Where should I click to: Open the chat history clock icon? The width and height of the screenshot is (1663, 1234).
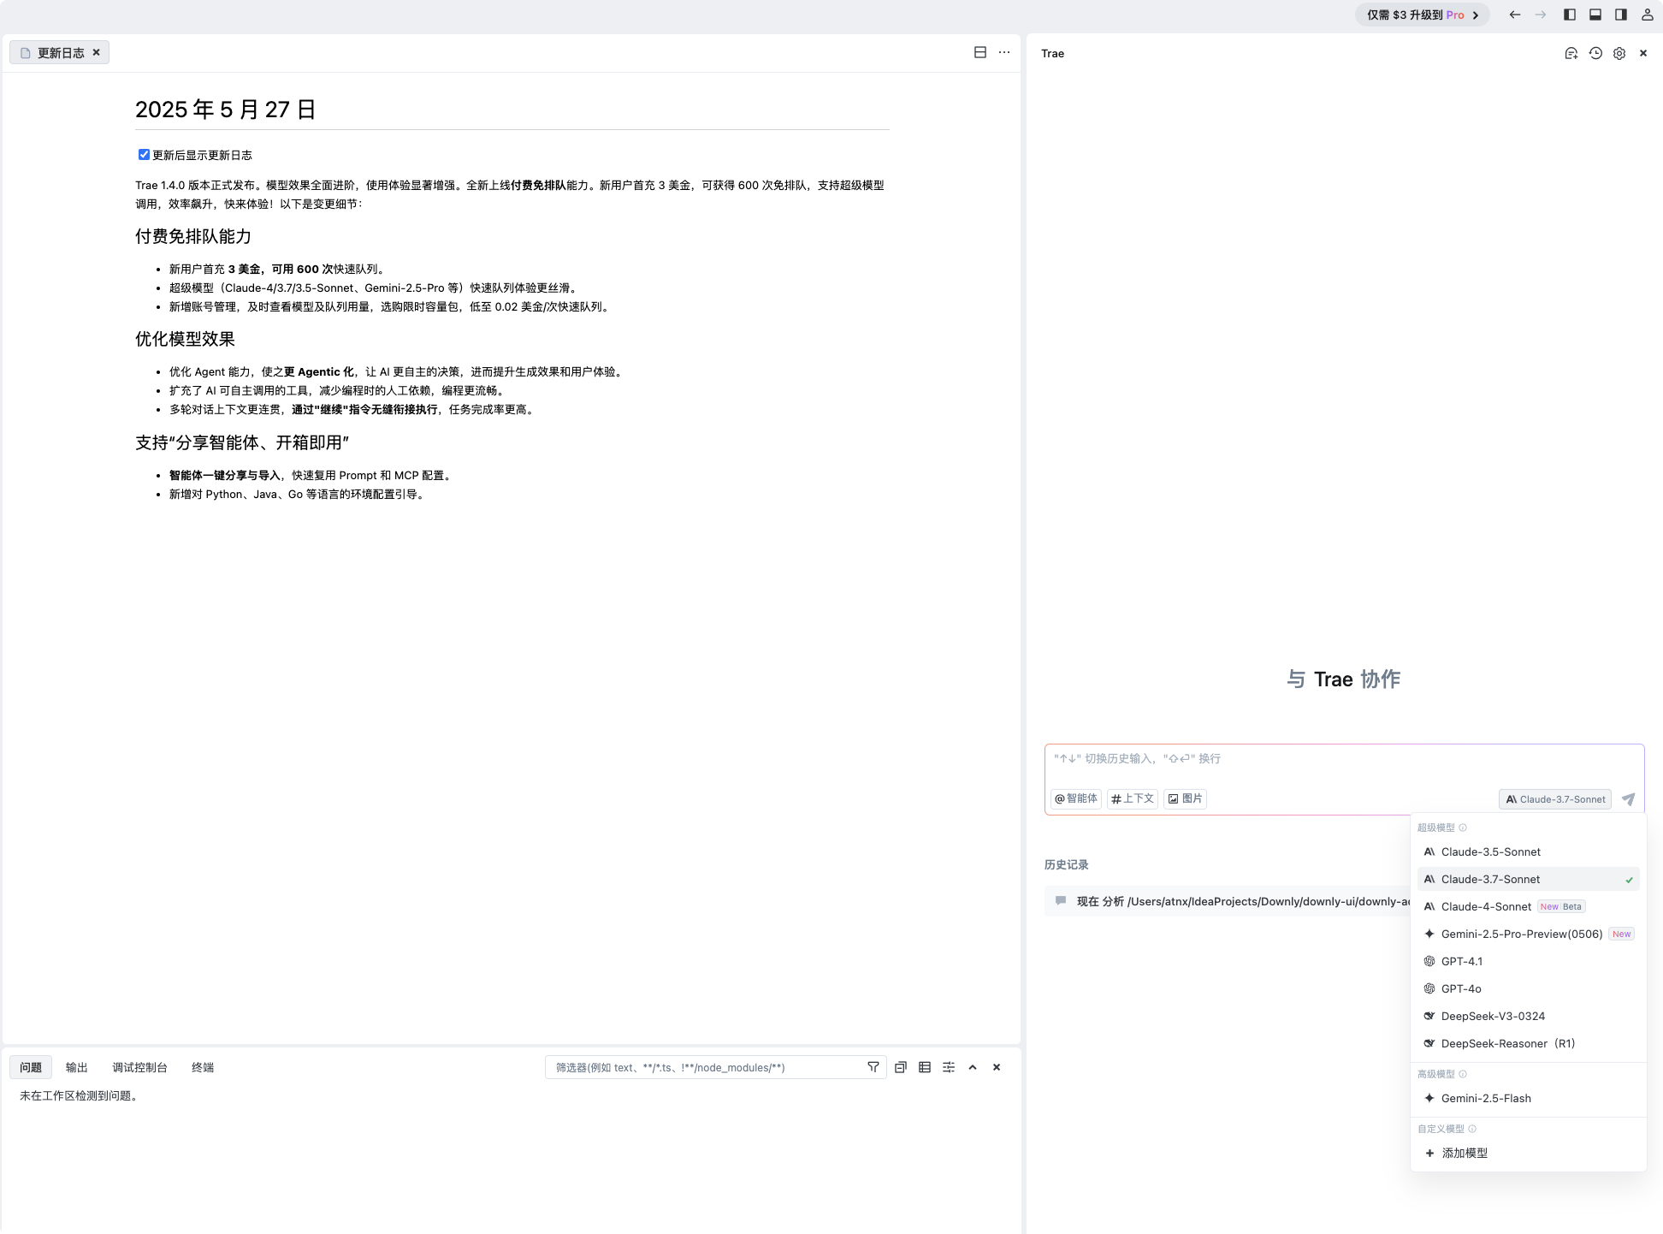click(1595, 53)
